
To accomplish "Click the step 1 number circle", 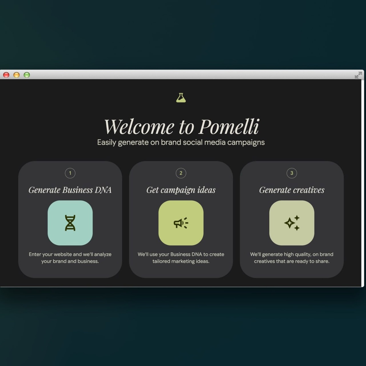I will coord(70,173).
